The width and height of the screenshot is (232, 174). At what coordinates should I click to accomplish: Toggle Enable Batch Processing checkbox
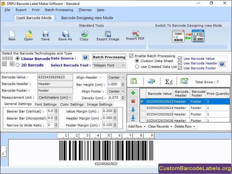pos(131,56)
